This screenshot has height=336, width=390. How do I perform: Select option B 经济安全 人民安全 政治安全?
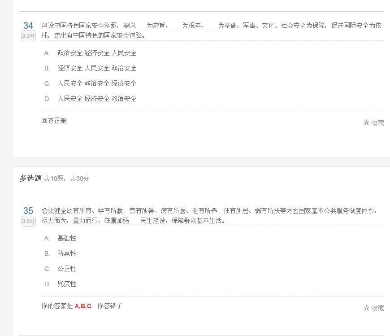click(90, 68)
